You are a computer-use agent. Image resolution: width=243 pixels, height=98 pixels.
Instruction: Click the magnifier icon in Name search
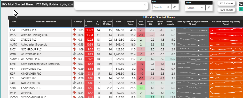(x=202, y=8)
